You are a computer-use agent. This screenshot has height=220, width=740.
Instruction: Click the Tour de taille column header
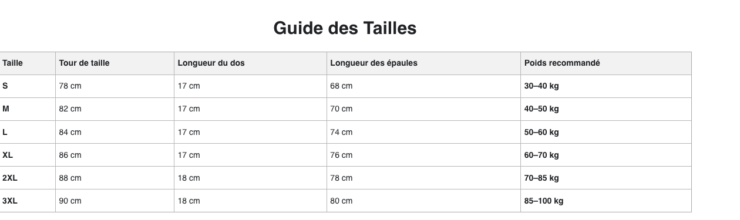point(115,63)
